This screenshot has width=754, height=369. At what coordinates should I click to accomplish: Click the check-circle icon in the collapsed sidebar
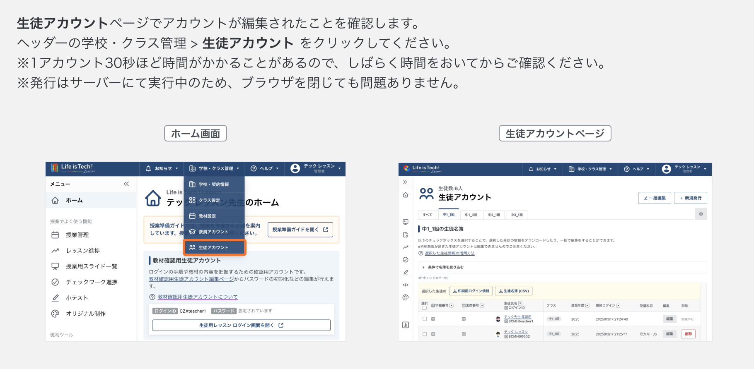[406, 260]
